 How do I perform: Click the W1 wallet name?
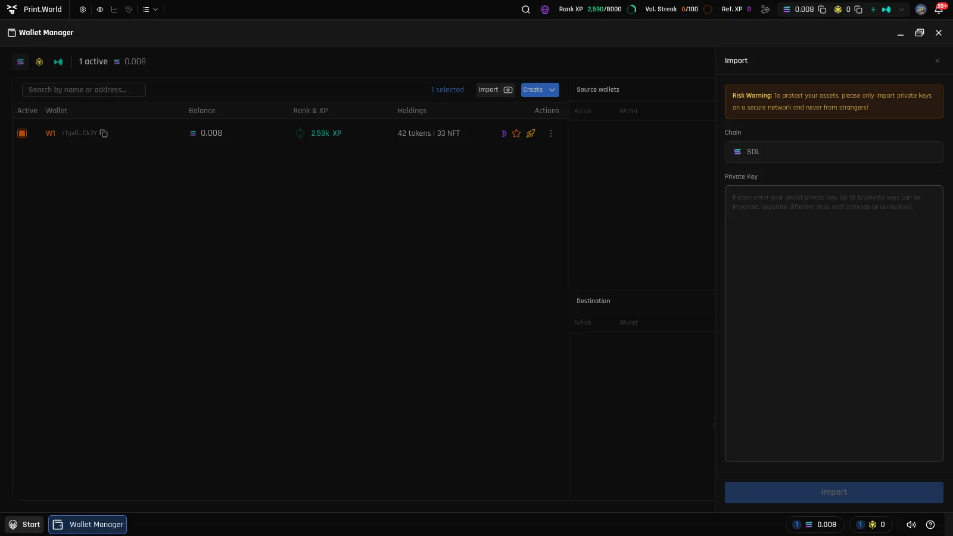coord(51,133)
